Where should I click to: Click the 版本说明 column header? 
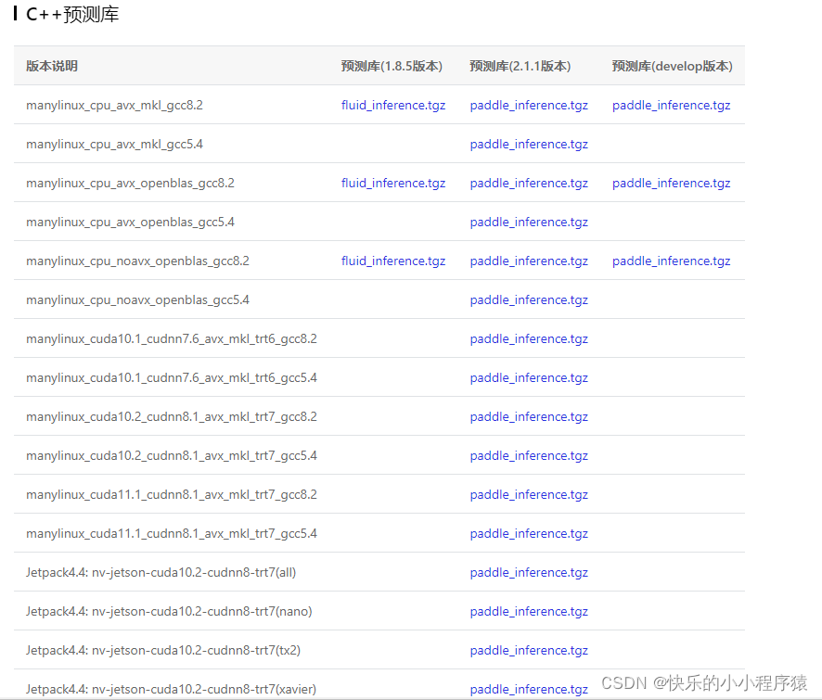click(x=51, y=66)
